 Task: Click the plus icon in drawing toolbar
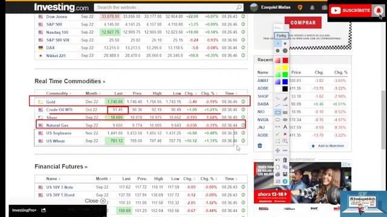click(278, 150)
